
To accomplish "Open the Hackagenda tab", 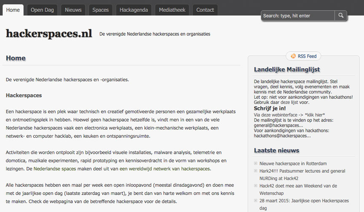I will pos(134,10).
